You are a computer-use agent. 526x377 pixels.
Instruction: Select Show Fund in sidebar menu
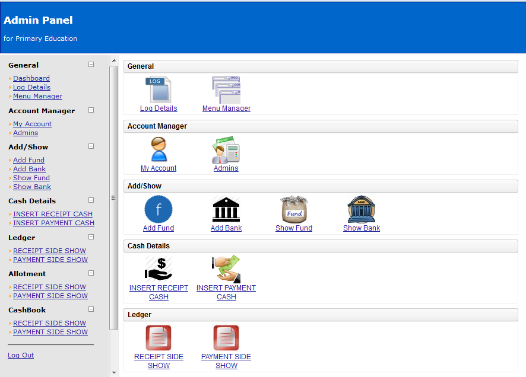tap(31, 178)
